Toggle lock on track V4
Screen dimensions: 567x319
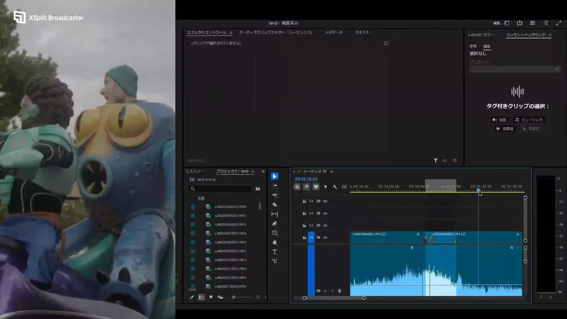click(304, 201)
